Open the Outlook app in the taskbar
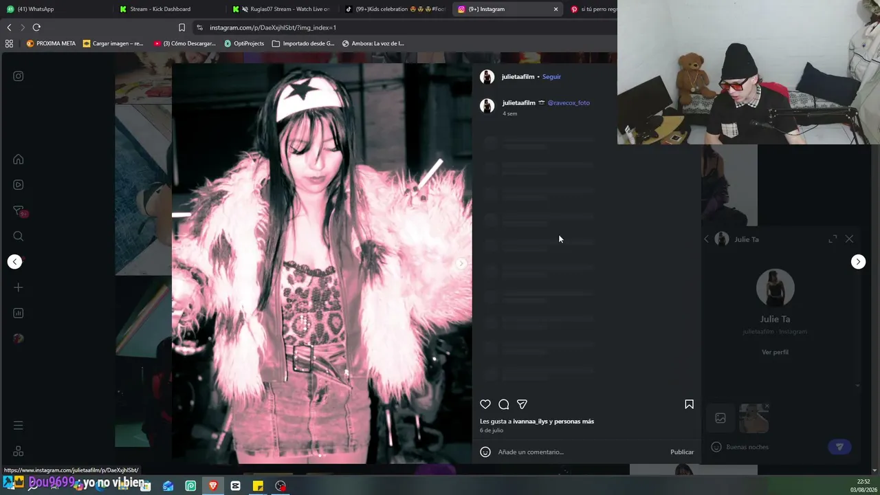Screen dimensions: 880x495 pos(168,486)
